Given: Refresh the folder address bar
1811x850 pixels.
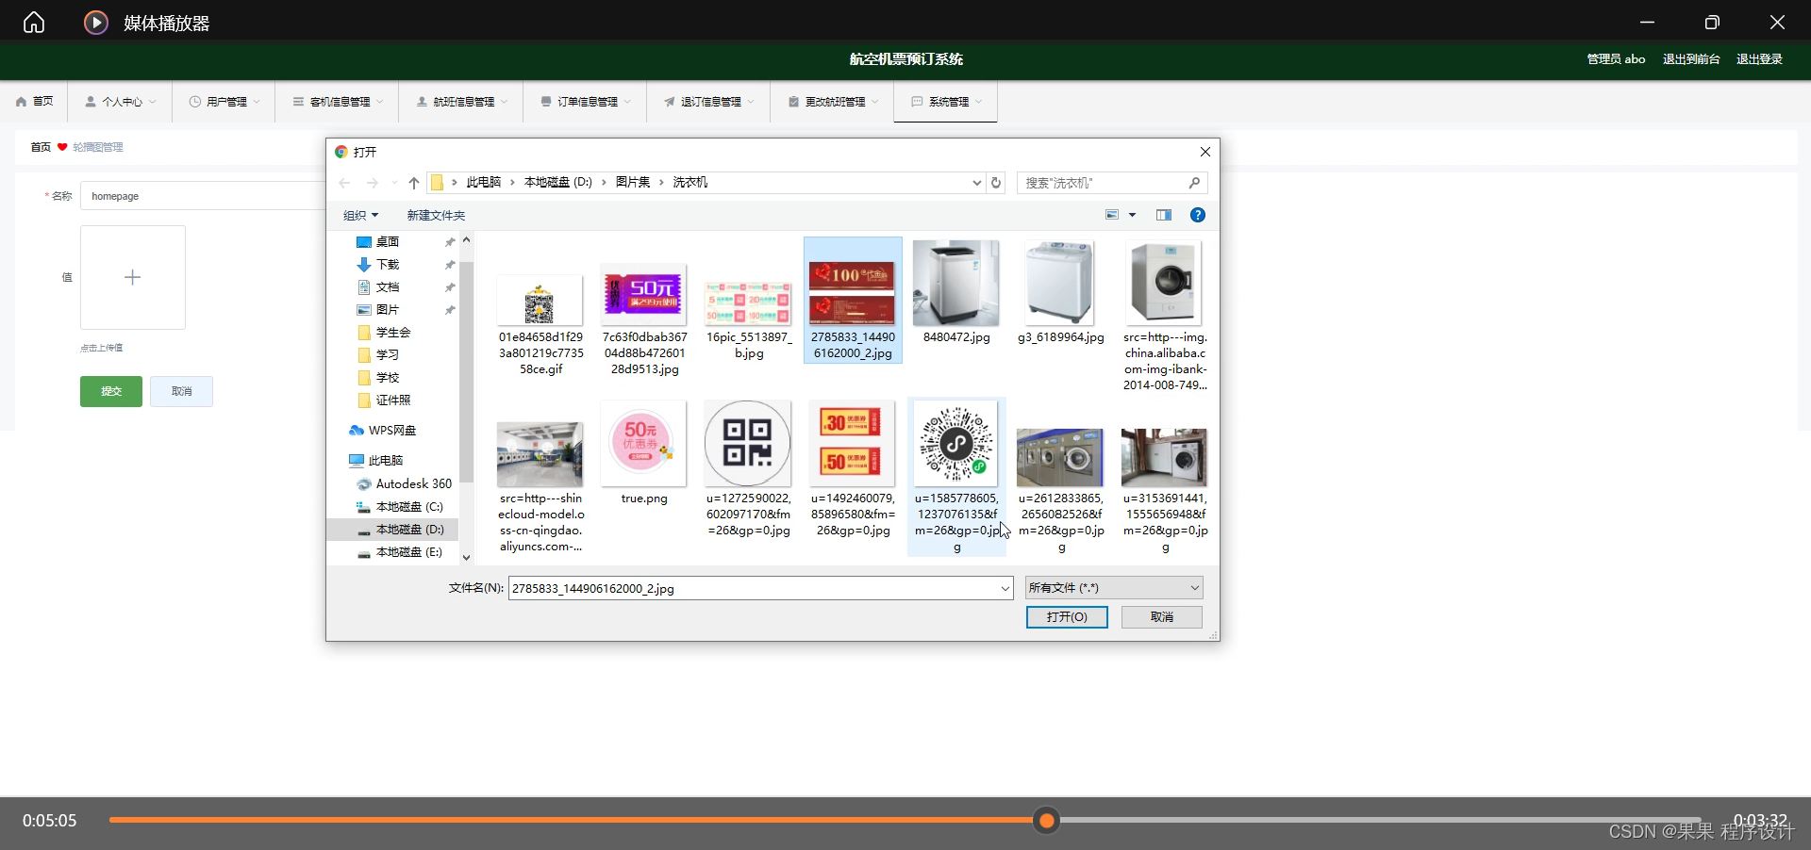Looking at the screenshot, I should [x=996, y=183].
